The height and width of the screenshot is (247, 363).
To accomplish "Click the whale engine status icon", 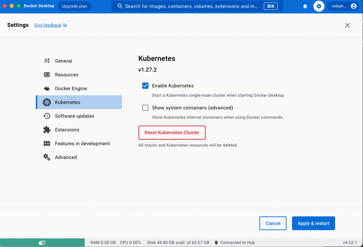I will 42,242.
